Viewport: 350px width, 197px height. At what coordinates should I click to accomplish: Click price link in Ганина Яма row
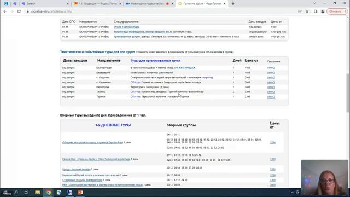(272, 159)
